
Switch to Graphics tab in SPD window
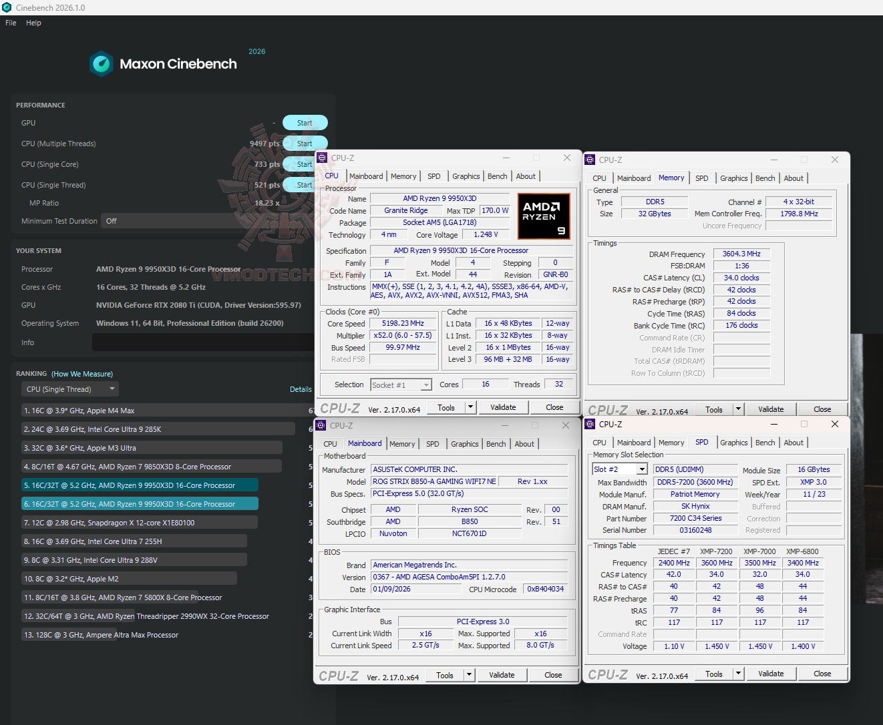pyautogui.click(x=733, y=443)
